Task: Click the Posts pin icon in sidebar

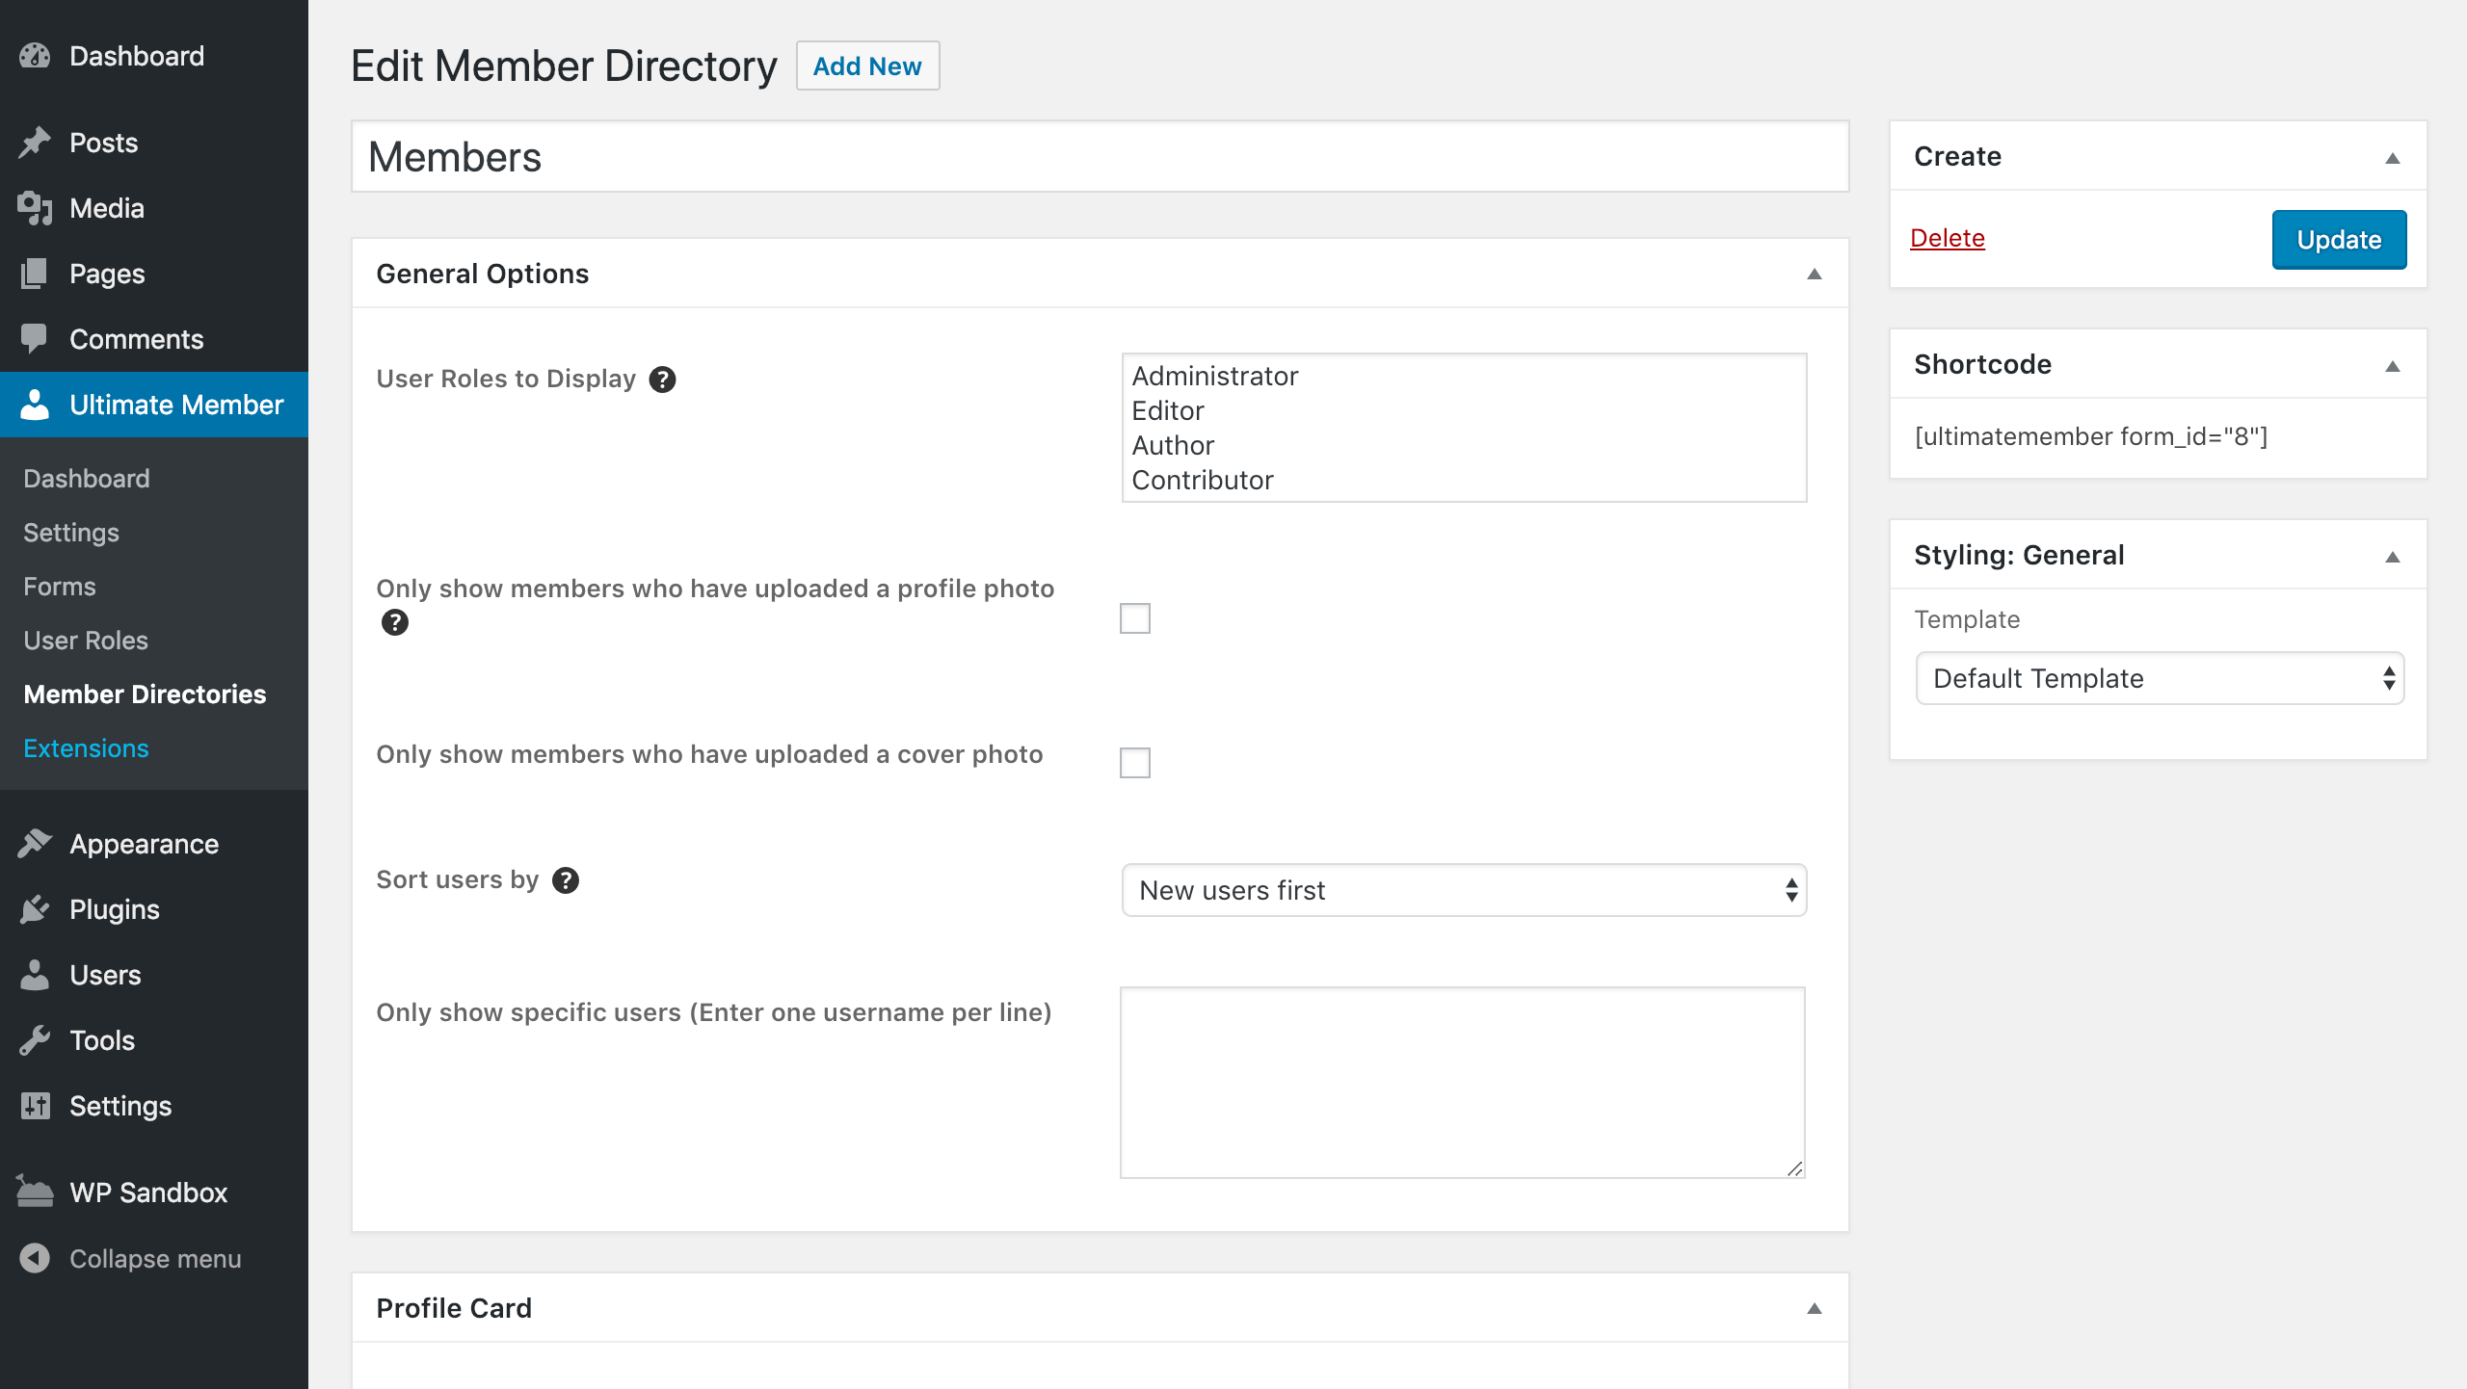Action: tap(35, 143)
